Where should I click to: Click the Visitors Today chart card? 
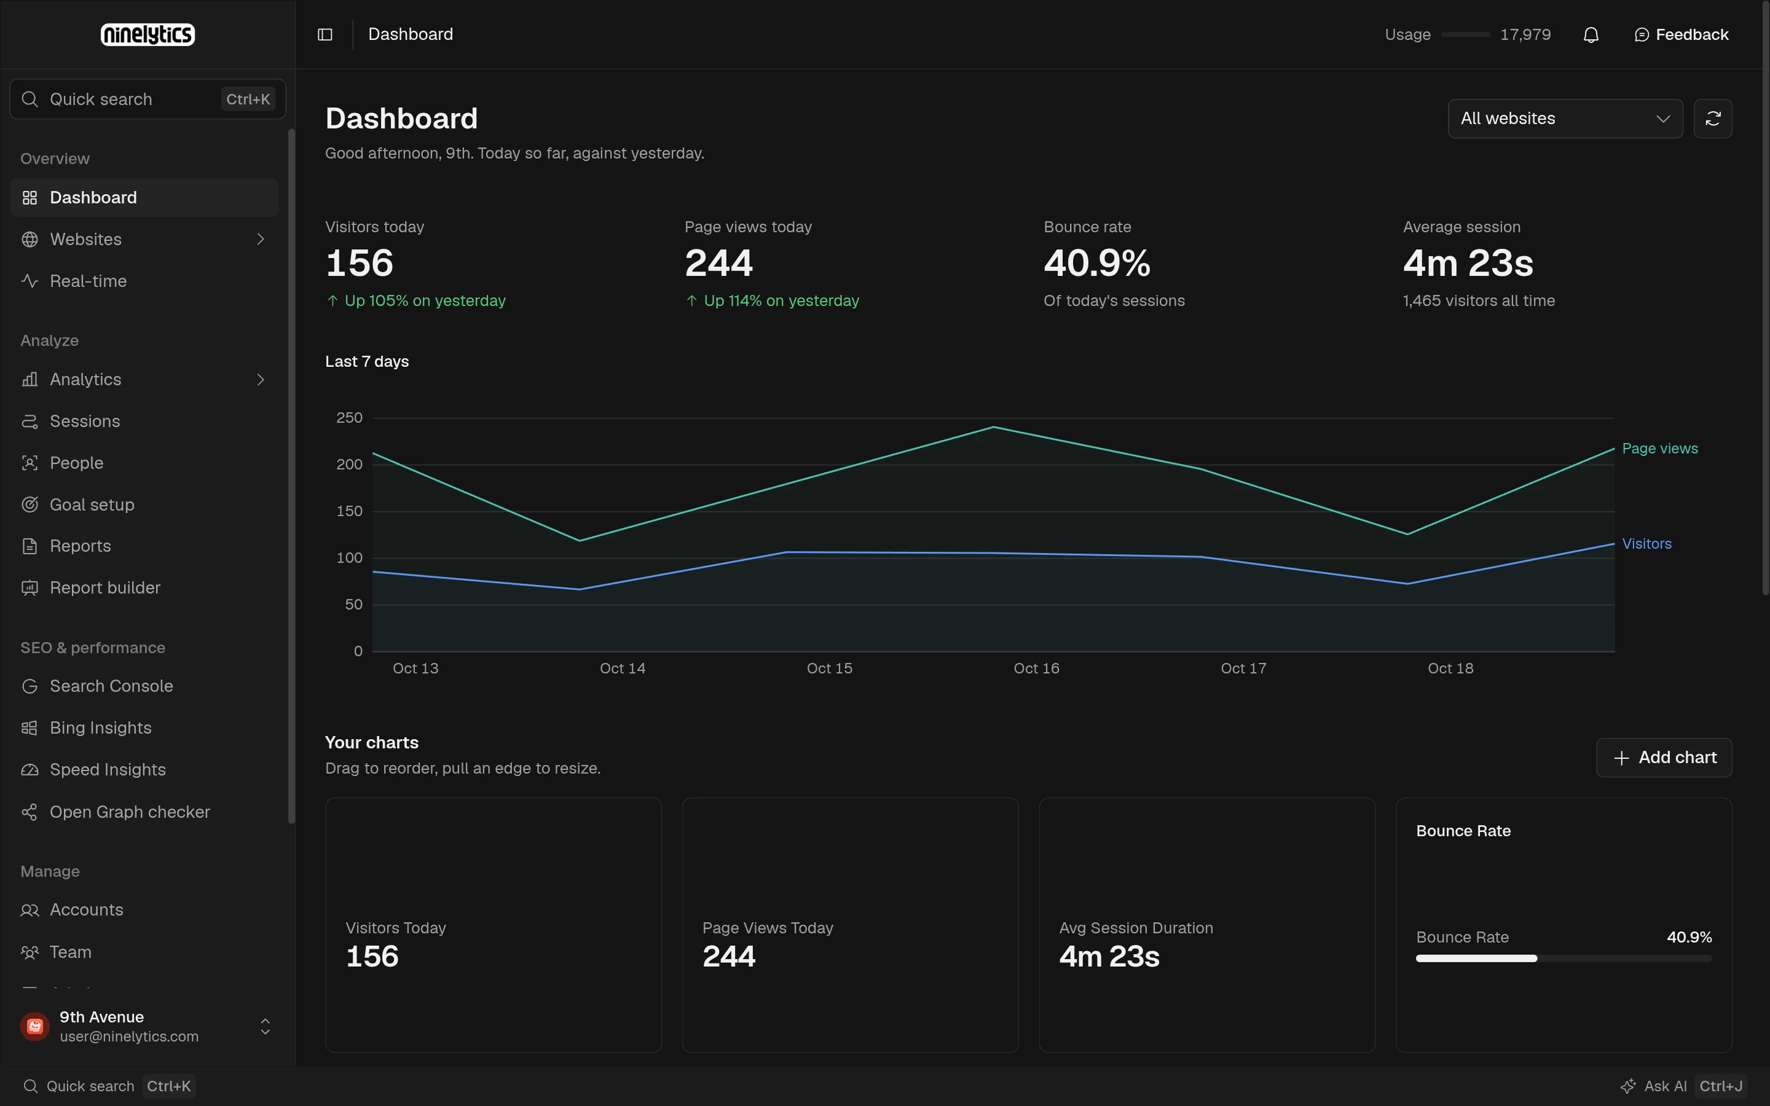click(x=494, y=925)
